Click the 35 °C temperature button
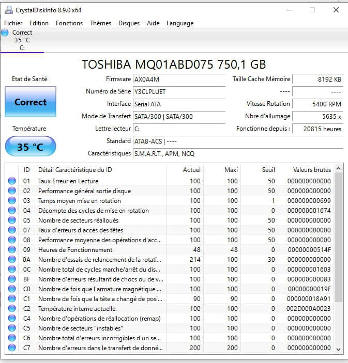348x363 pixels. click(x=31, y=147)
